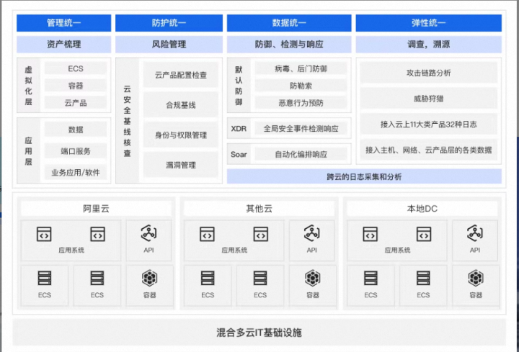Select the 数据统一 blue header

289,23
